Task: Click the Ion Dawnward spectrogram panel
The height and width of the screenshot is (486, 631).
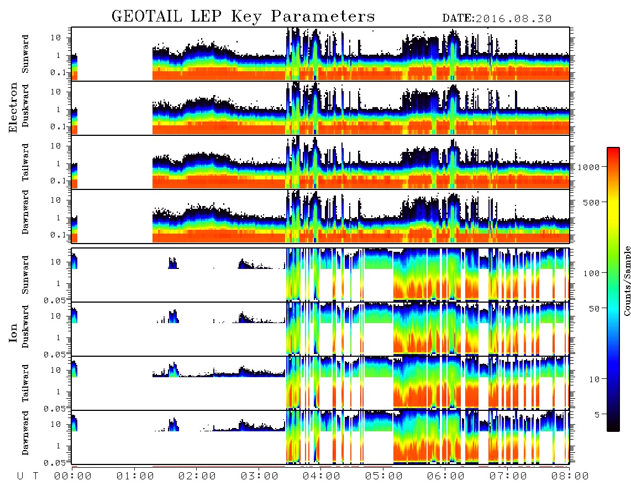Action: click(x=320, y=437)
